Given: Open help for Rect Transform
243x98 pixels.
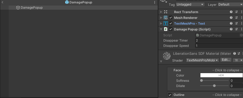Looking at the screenshot, I should click(231, 12).
